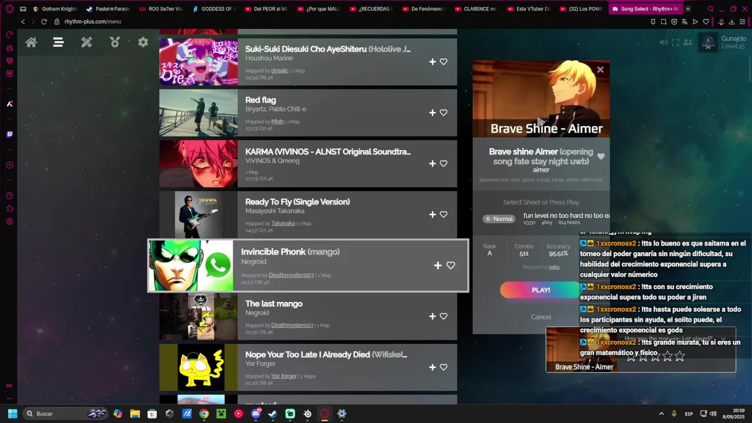The height and width of the screenshot is (423, 752).
Task: Go back in browser history
Action: [23, 22]
